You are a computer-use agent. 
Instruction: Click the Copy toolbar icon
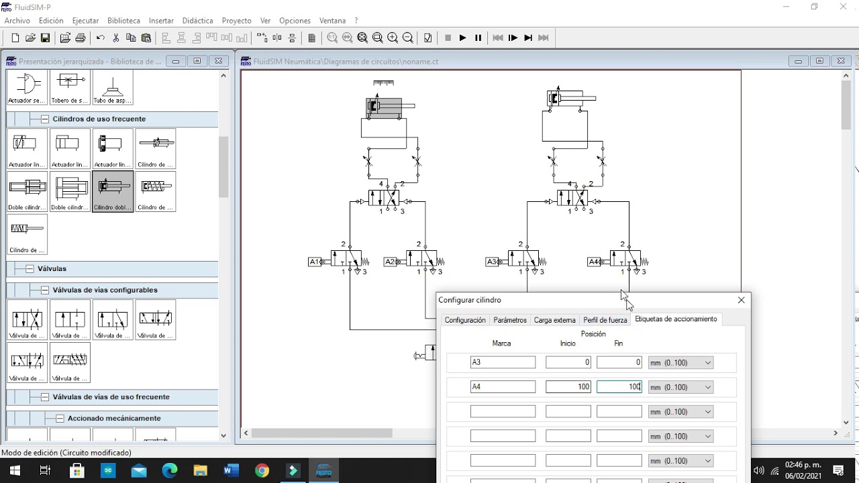click(x=131, y=38)
